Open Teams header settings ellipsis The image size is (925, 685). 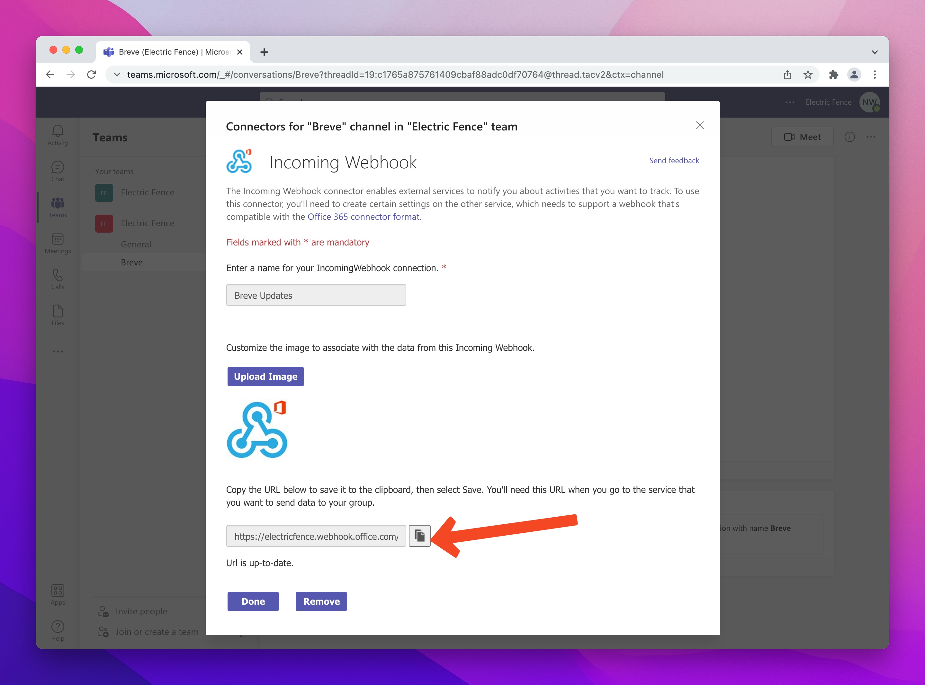(x=790, y=102)
